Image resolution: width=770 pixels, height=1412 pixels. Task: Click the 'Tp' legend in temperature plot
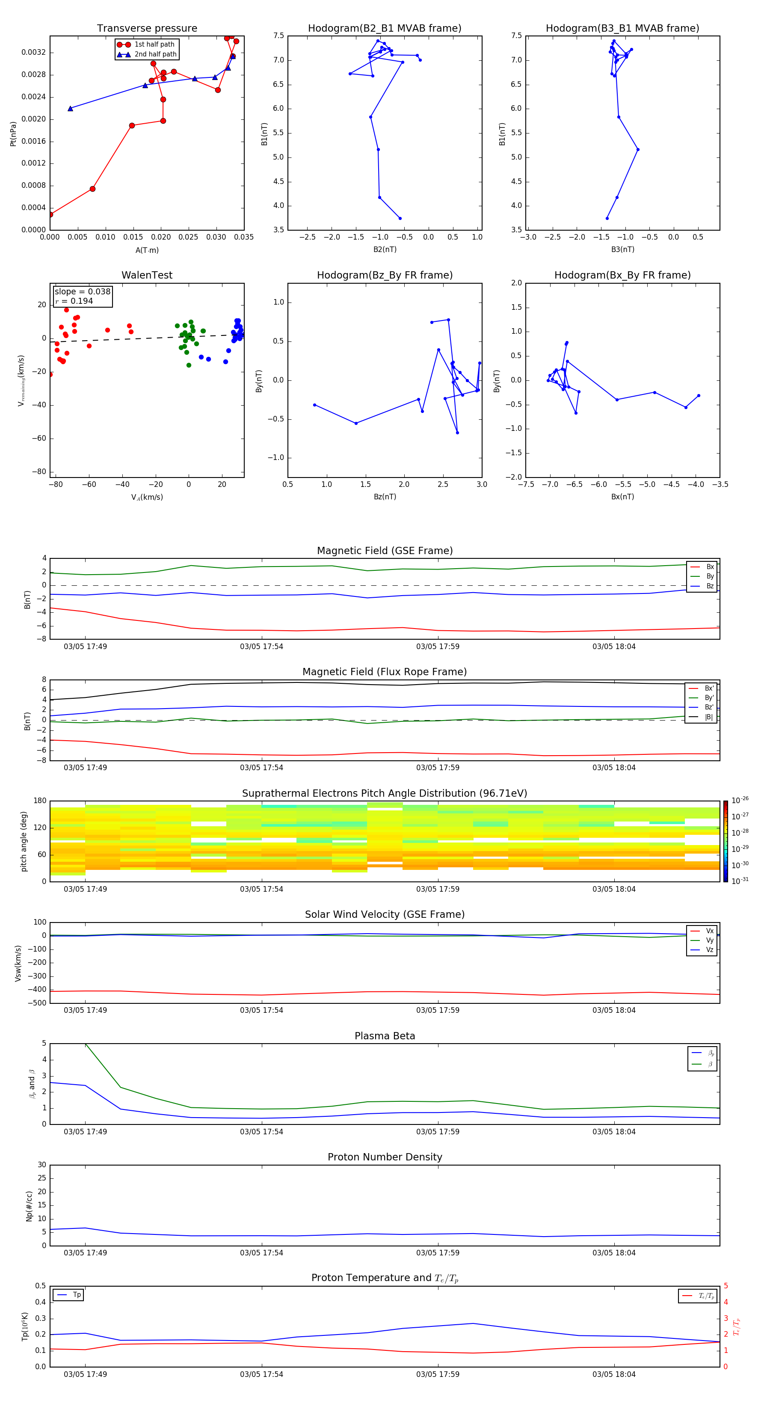68,1295
